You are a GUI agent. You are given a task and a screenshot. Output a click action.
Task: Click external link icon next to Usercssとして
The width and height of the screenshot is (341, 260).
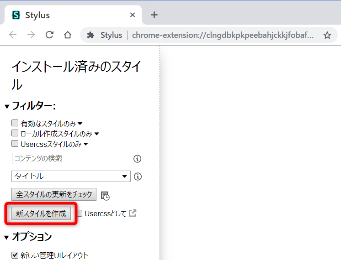[133, 213]
